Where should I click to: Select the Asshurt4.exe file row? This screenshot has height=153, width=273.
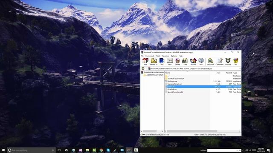coord(203,81)
